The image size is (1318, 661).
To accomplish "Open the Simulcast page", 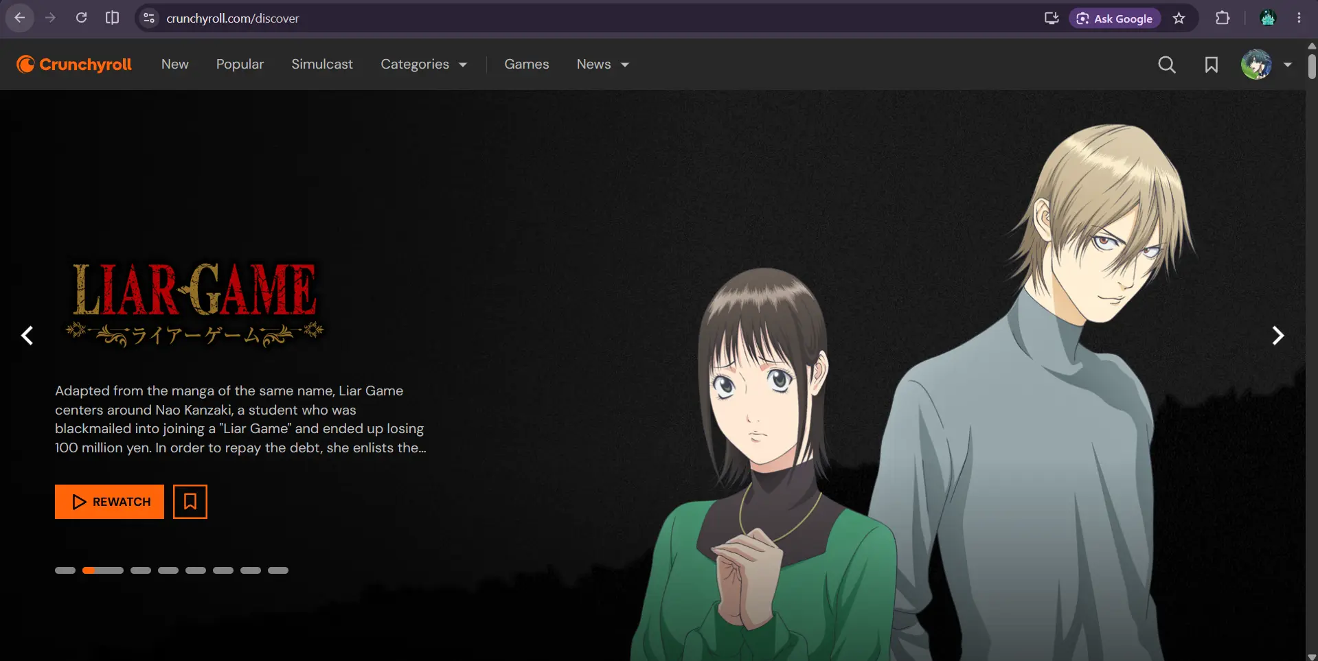I will [322, 65].
